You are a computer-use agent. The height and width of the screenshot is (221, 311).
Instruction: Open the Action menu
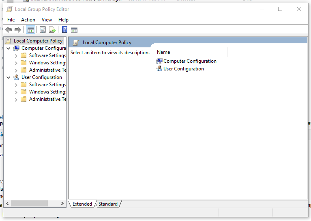tap(28, 20)
